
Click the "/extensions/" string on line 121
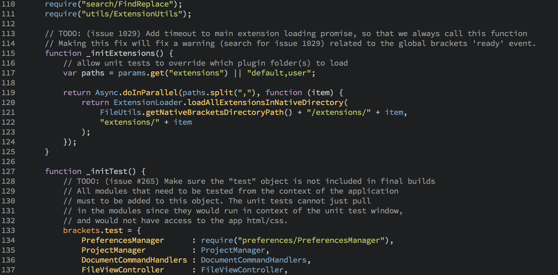(x=339, y=112)
